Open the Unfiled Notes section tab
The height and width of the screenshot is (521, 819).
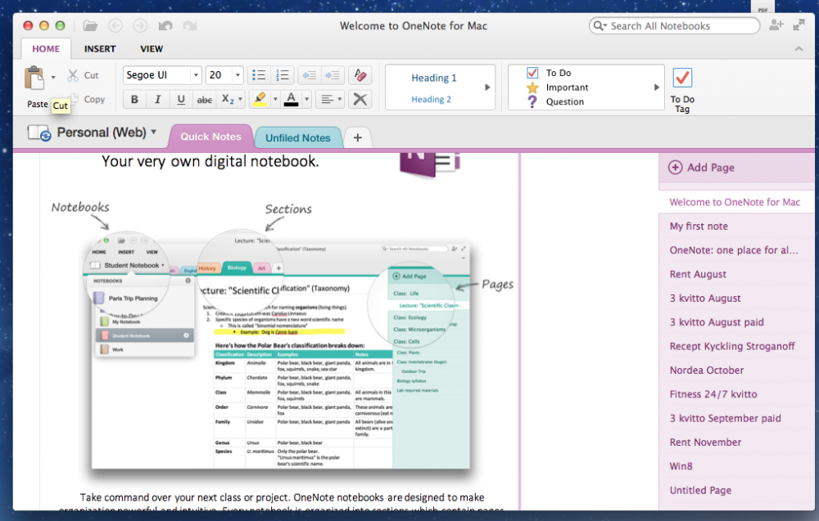pos(298,137)
